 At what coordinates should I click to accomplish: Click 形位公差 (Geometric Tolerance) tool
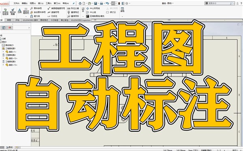tap(73, 8)
